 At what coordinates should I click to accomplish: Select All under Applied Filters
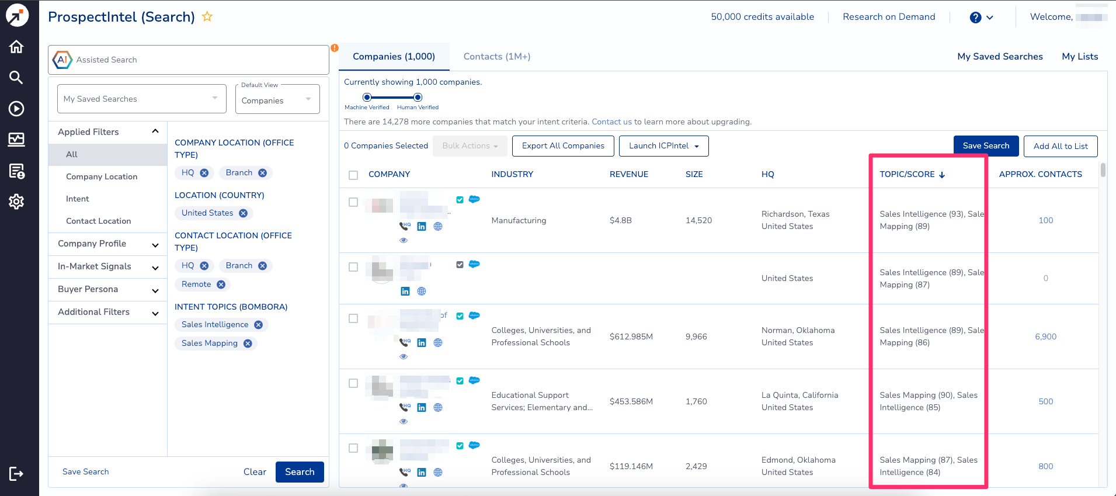[x=108, y=155]
